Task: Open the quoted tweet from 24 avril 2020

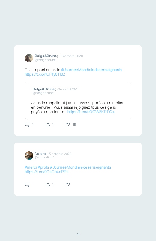Action: [78, 101]
